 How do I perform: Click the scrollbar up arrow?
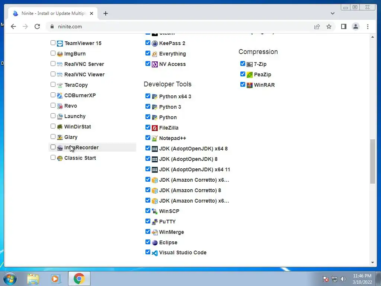(372, 37)
